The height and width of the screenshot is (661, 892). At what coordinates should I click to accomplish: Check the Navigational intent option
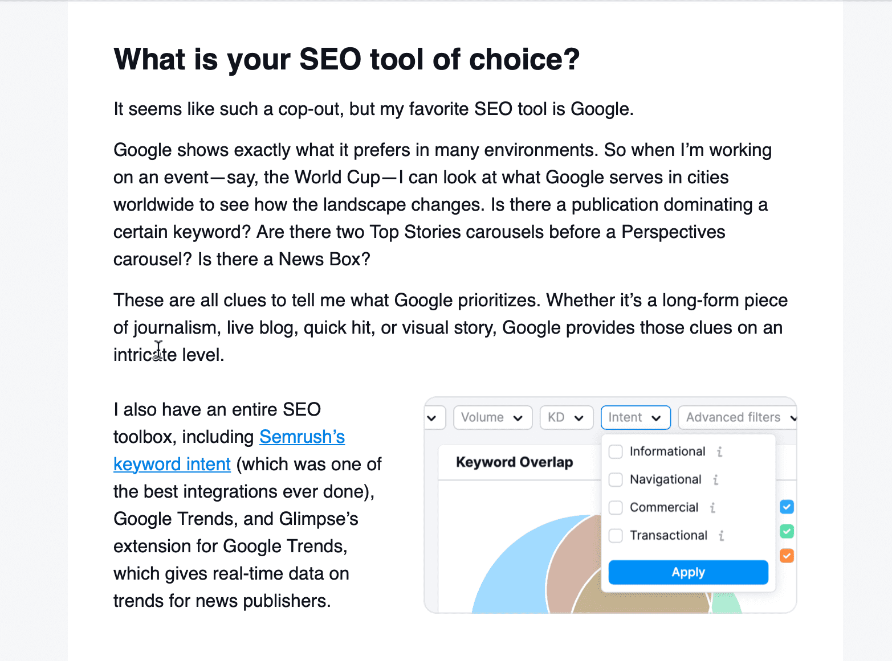click(616, 479)
